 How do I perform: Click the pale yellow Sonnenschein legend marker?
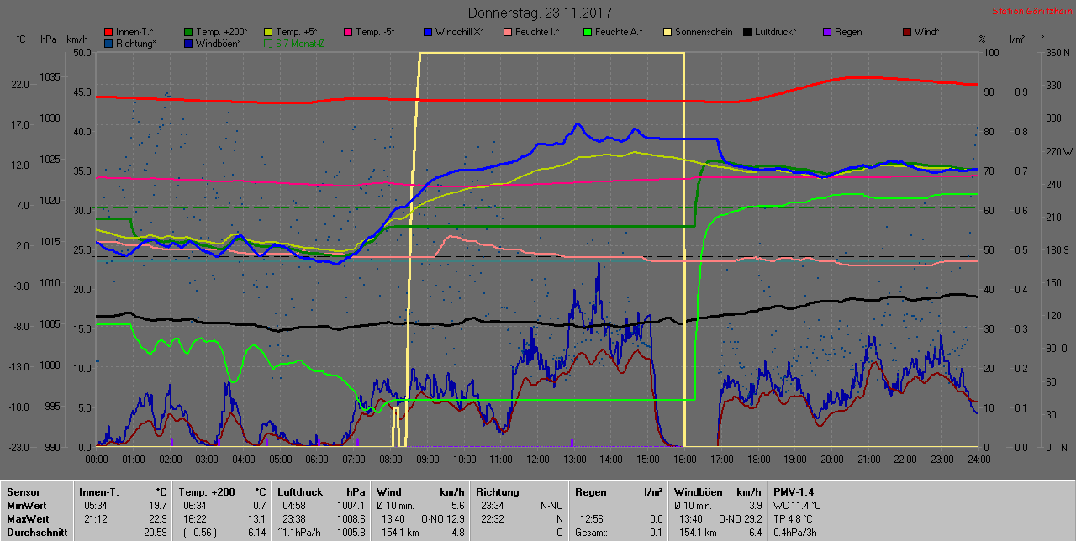pyautogui.click(x=667, y=32)
